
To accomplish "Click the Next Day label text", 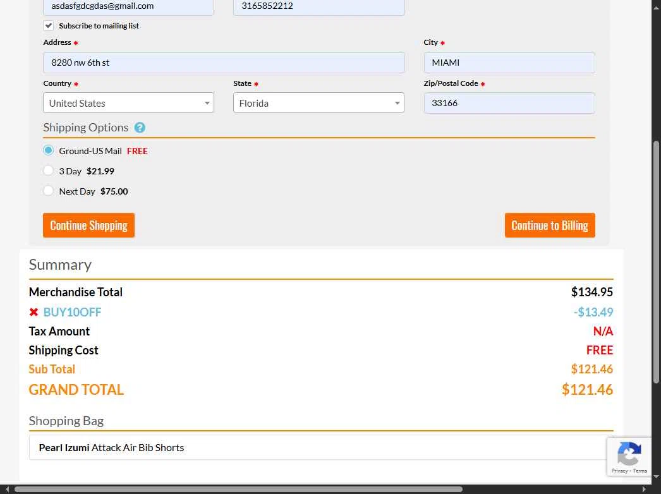I will pyautogui.click(x=77, y=191).
